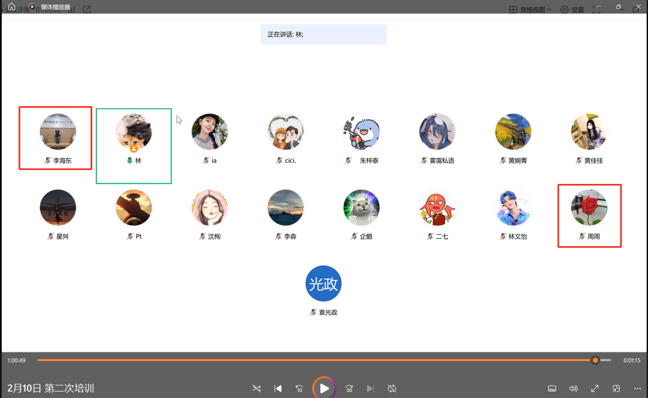
Task: Click the play button
Action: [x=324, y=388]
